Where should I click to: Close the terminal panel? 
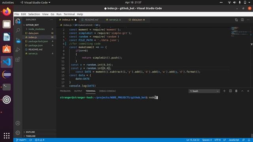248,91
